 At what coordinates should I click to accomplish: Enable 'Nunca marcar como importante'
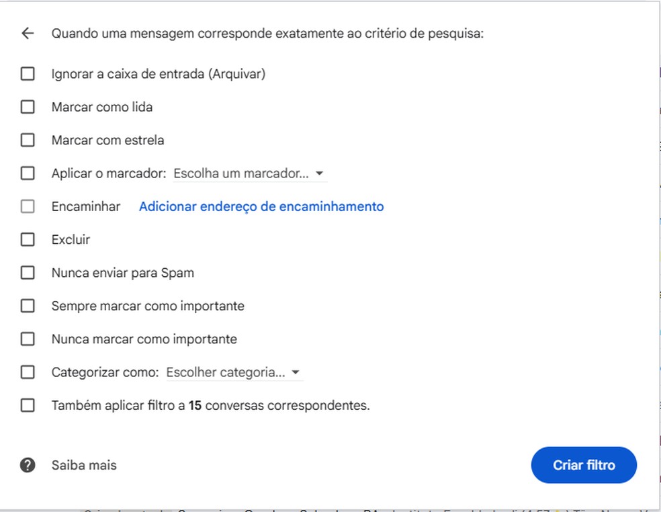tap(27, 339)
